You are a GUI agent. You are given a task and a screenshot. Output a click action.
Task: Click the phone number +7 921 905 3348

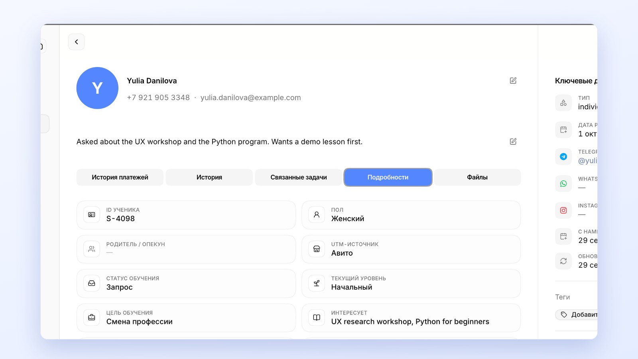pyautogui.click(x=158, y=98)
